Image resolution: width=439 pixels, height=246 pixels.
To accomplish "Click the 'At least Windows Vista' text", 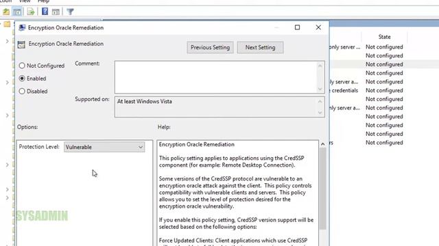I will tap(145, 102).
